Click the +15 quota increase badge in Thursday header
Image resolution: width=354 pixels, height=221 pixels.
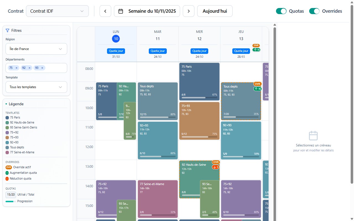(x=256, y=50)
